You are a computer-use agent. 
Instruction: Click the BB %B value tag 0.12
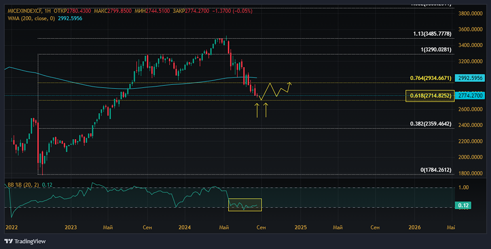coord(463,206)
